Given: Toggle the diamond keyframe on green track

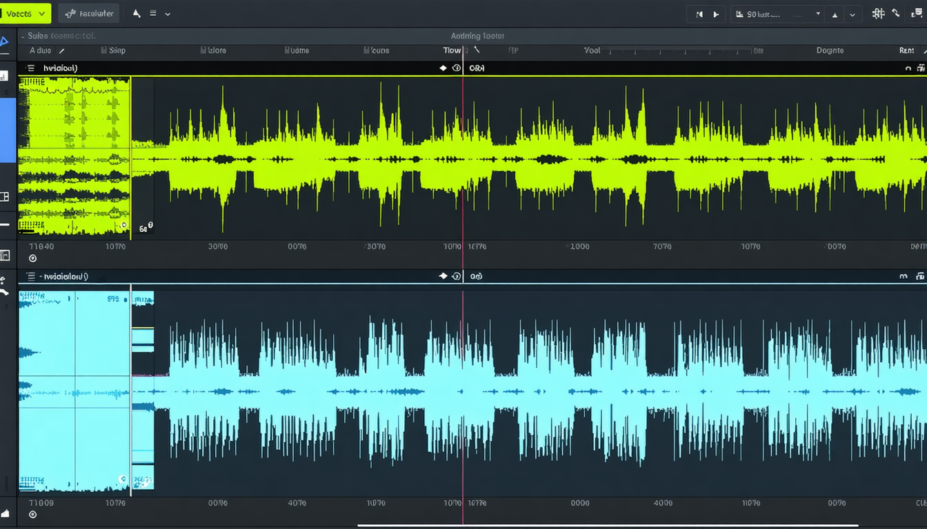Looking at the screenshot, I should [443, 68].
